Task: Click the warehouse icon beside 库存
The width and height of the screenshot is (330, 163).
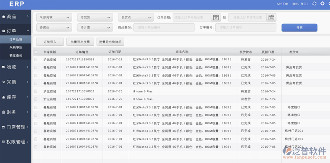Action: [x=4, y=98]
